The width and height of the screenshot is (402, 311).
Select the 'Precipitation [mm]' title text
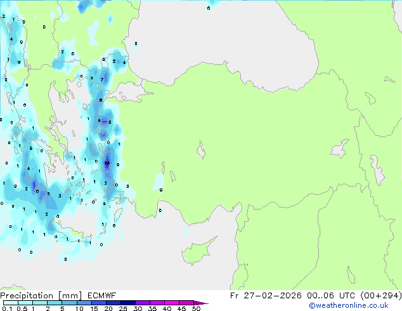coord(41,296)
